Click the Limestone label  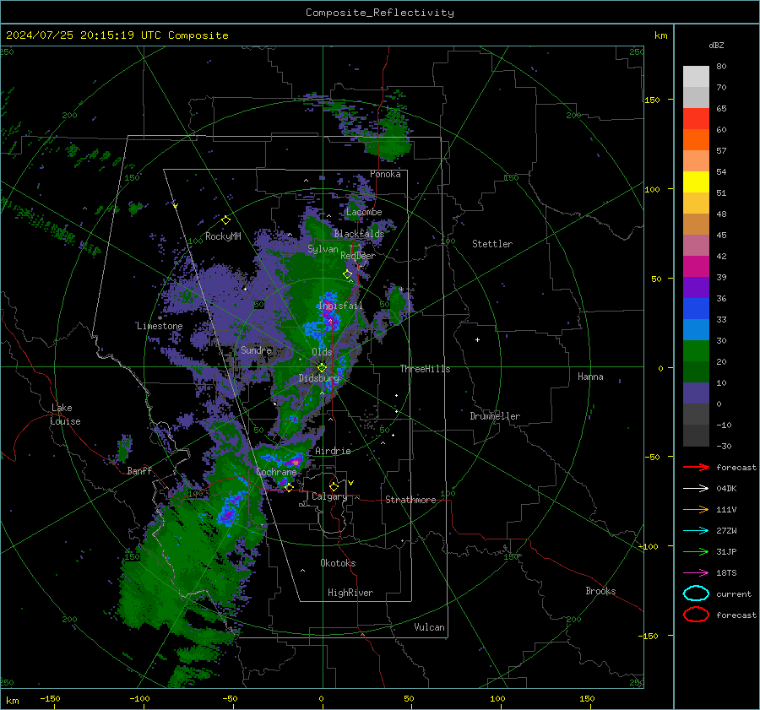click(x=160, y=326)
